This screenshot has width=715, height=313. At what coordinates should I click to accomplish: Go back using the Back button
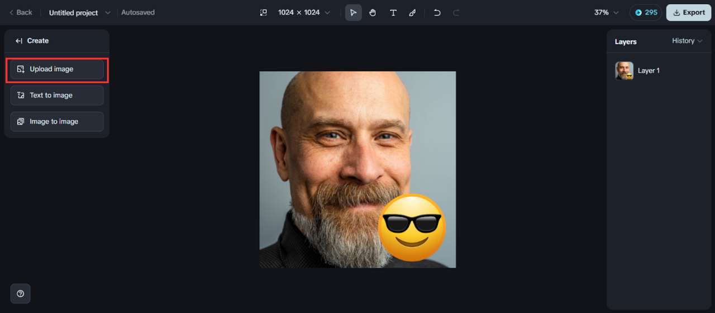click(x=21, y=12)
